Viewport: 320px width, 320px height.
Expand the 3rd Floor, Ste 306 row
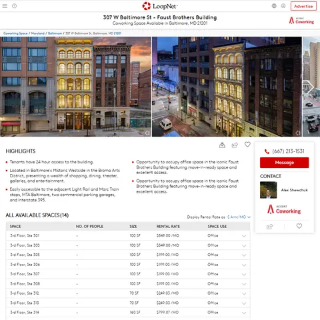pos(244,265)
